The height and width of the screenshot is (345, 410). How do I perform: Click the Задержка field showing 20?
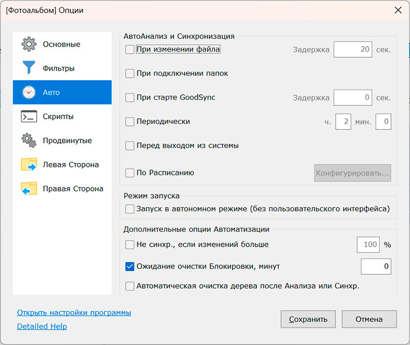(353, 50)
